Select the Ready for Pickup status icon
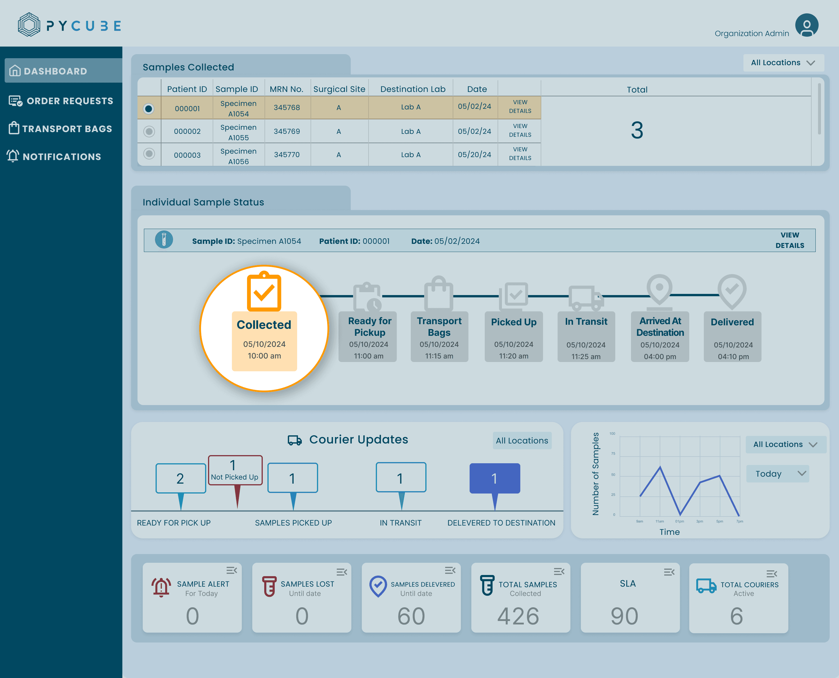The width and height of the screenshot is (839, 678). tap(367, 297)
